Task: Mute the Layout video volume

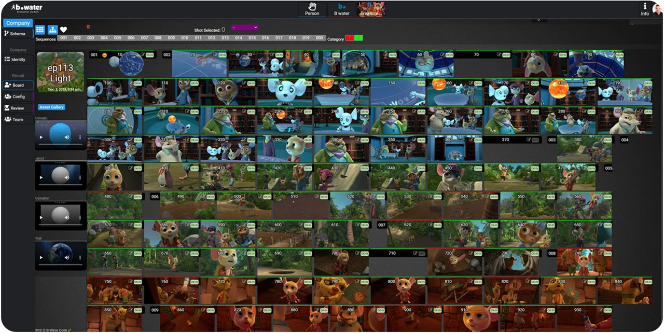Action: pos(67,178)
